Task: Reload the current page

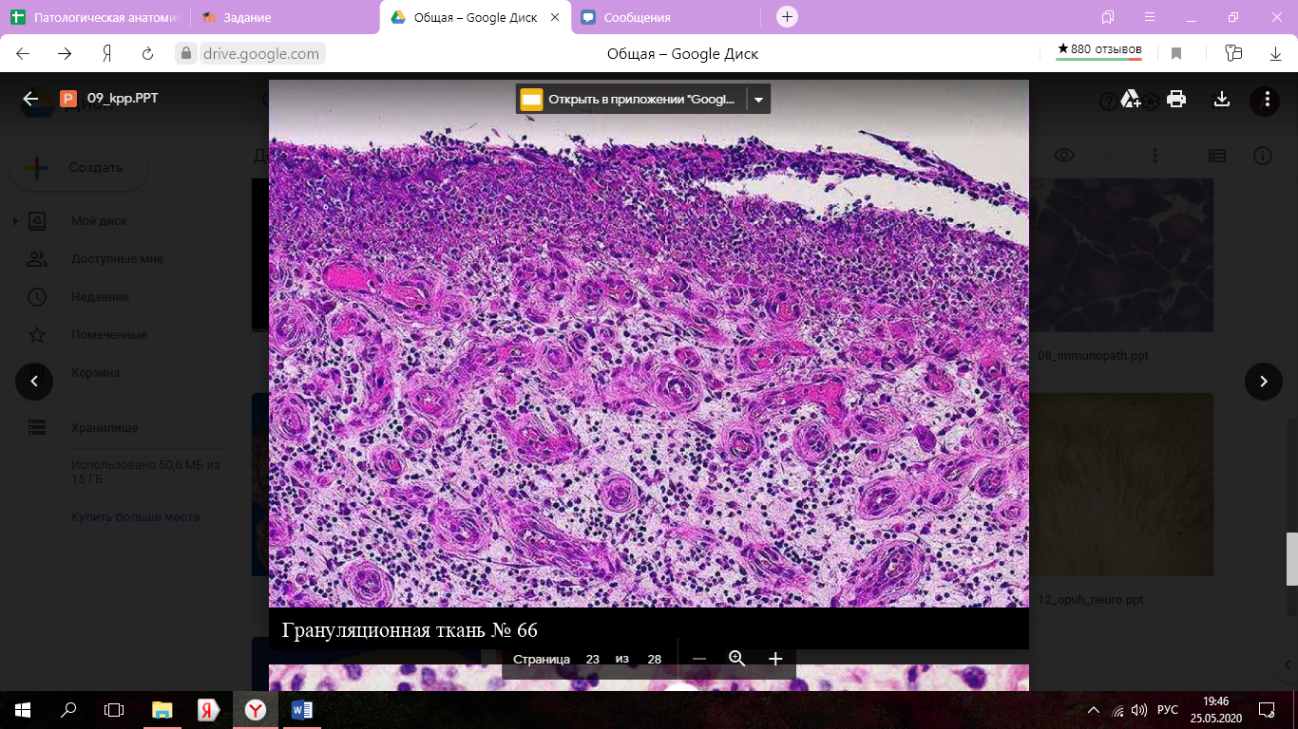Action: click(147, 54)
